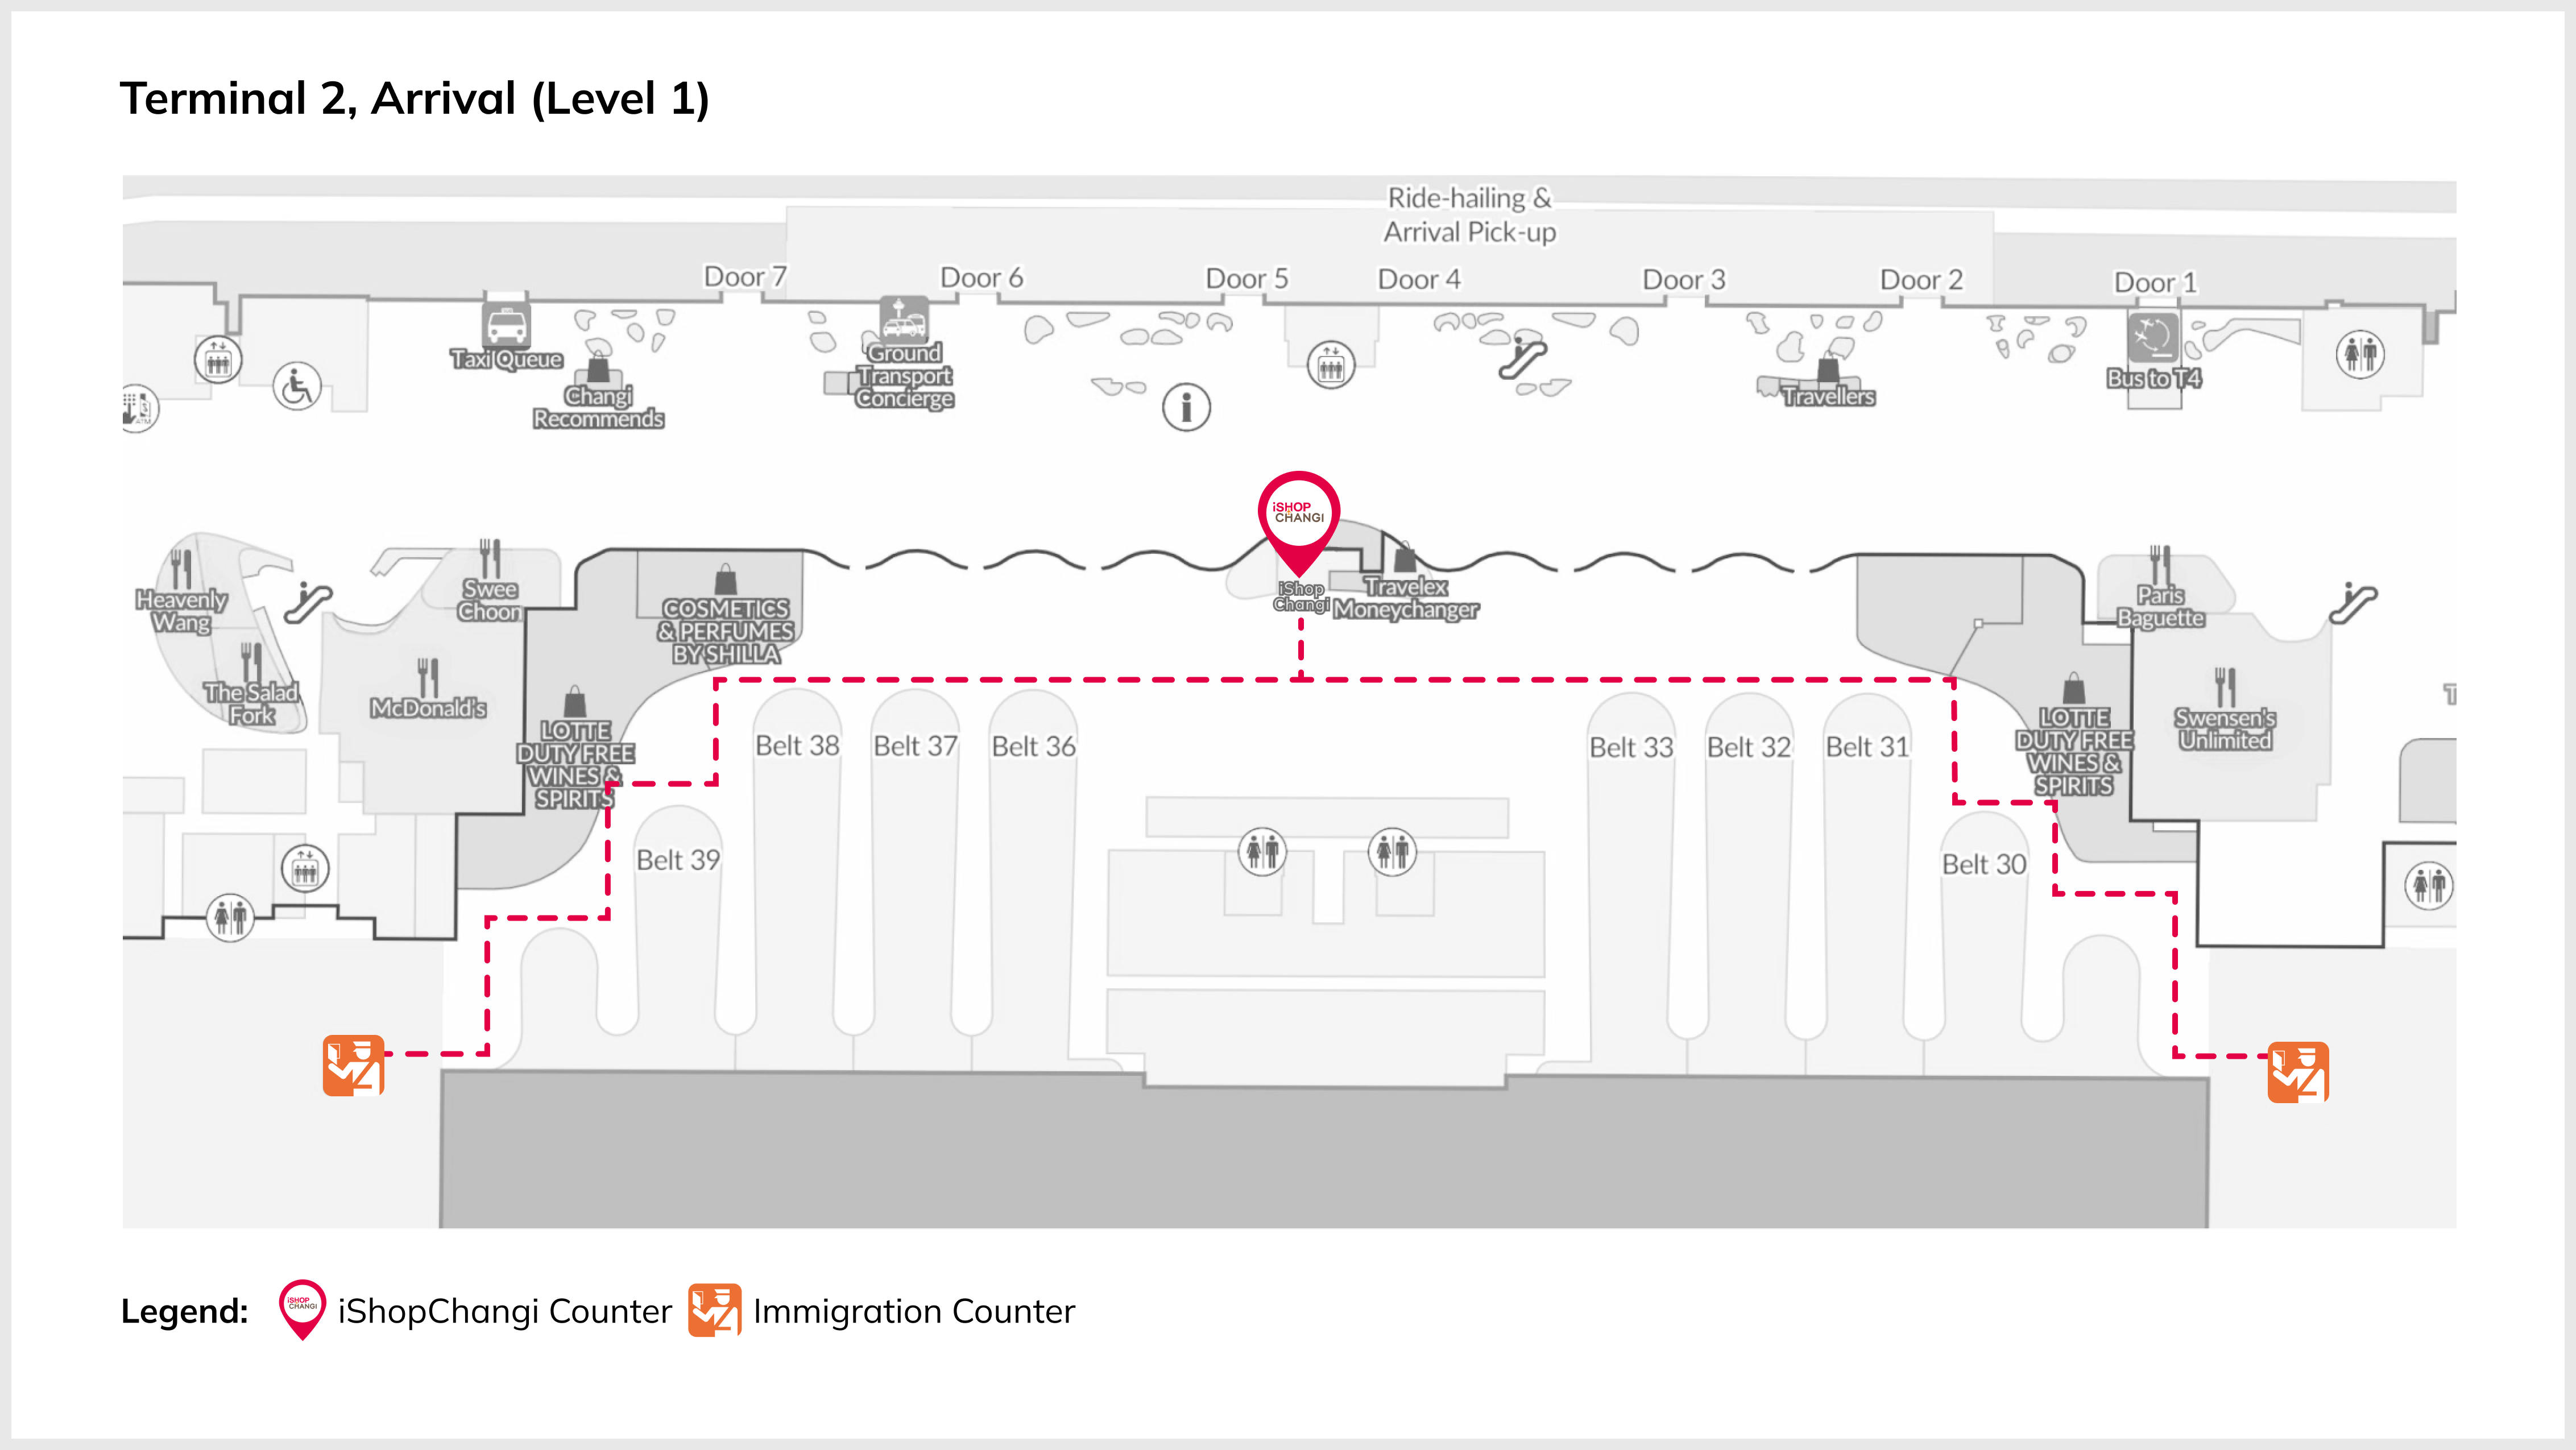Click the Bus to T4 icon
2576x1450 pixels.
2153,337
